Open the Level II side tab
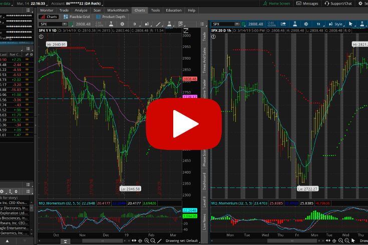Screen dimensions: 368x245 [x=204, y=201]
